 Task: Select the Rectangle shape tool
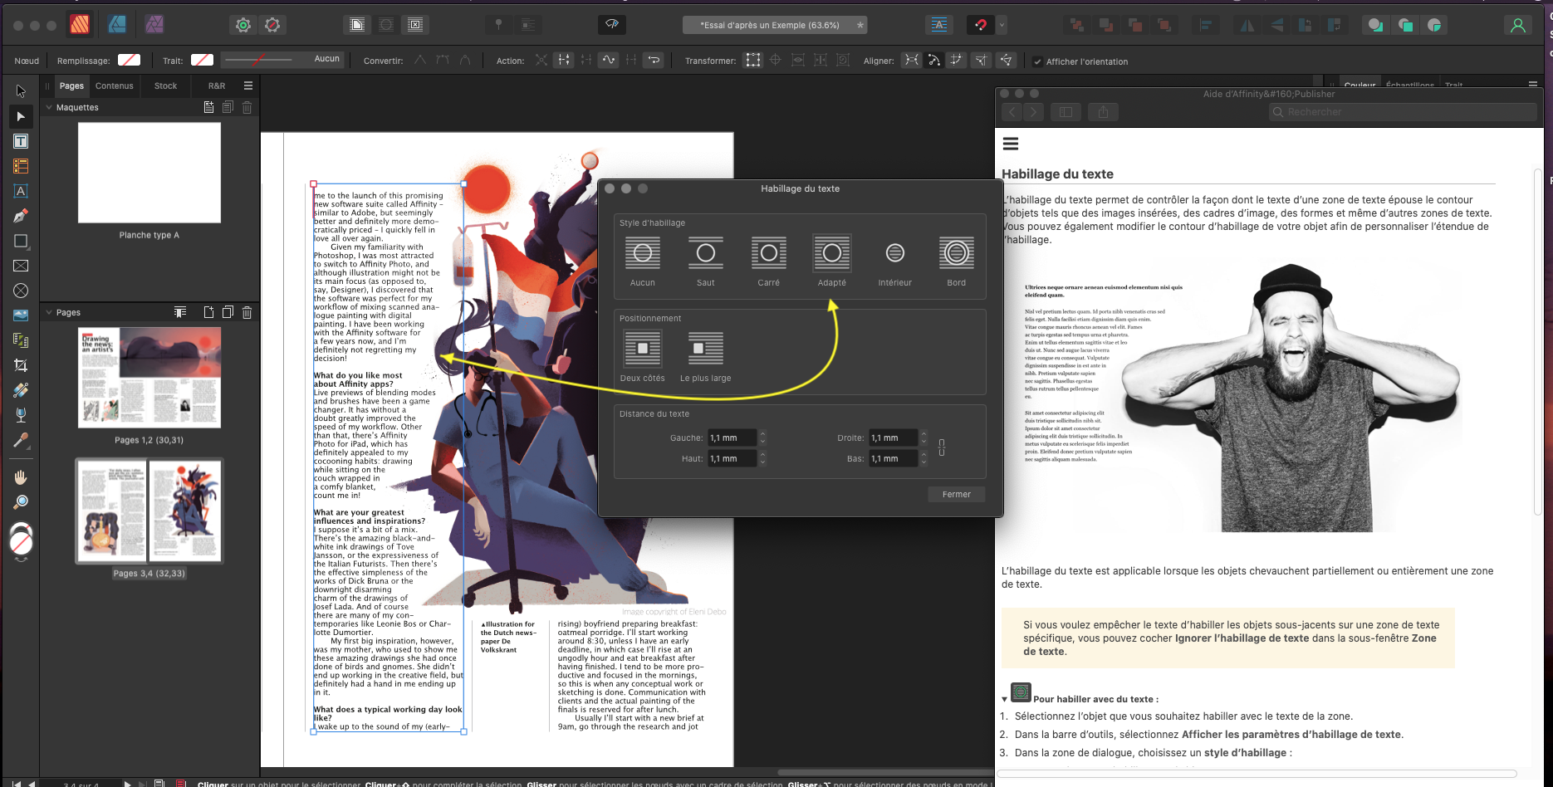tap(21, 241)
